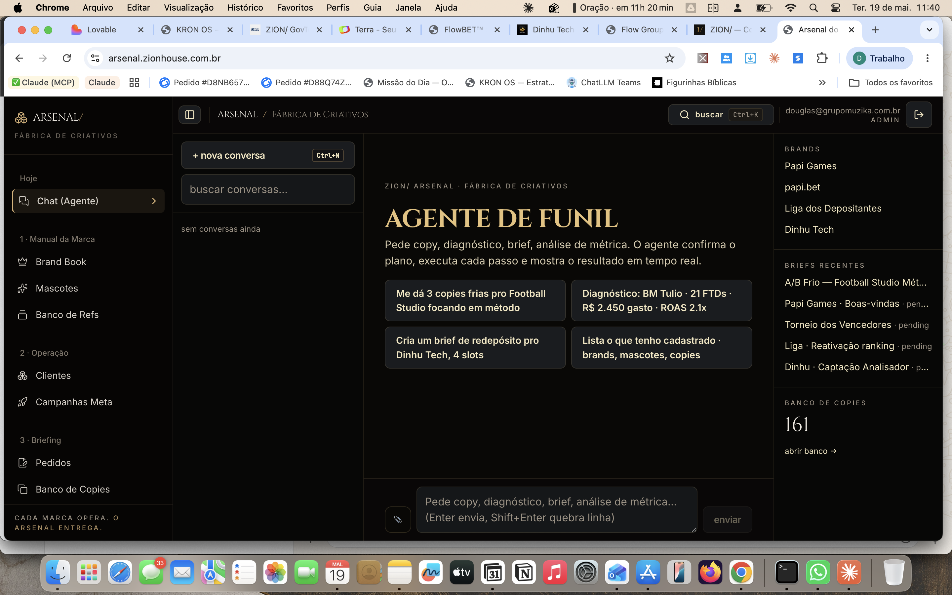
Task: Open the Visualização menu
Action: point(189,8)
